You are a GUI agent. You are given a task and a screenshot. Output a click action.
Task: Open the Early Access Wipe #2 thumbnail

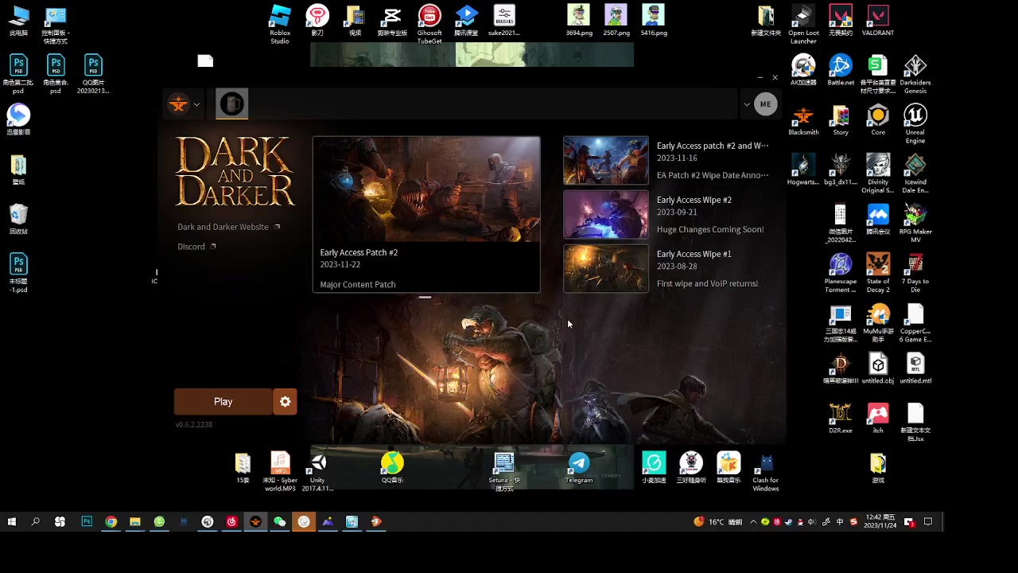(606, 214)
